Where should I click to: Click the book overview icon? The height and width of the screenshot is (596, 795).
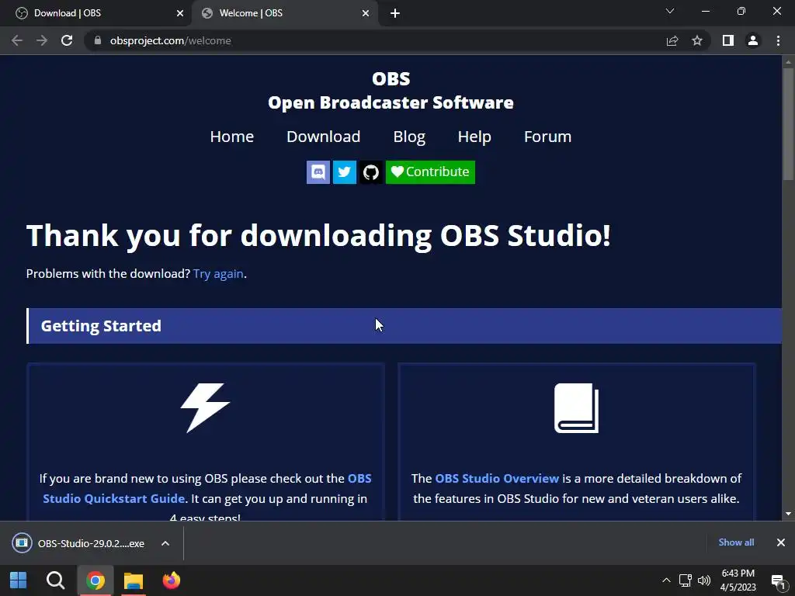click(x=577, y=408)
